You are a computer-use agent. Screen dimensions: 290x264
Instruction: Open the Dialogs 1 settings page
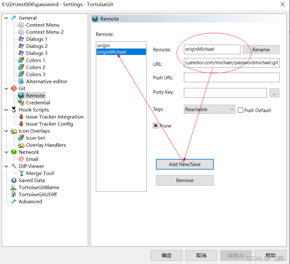pos(37,39)
